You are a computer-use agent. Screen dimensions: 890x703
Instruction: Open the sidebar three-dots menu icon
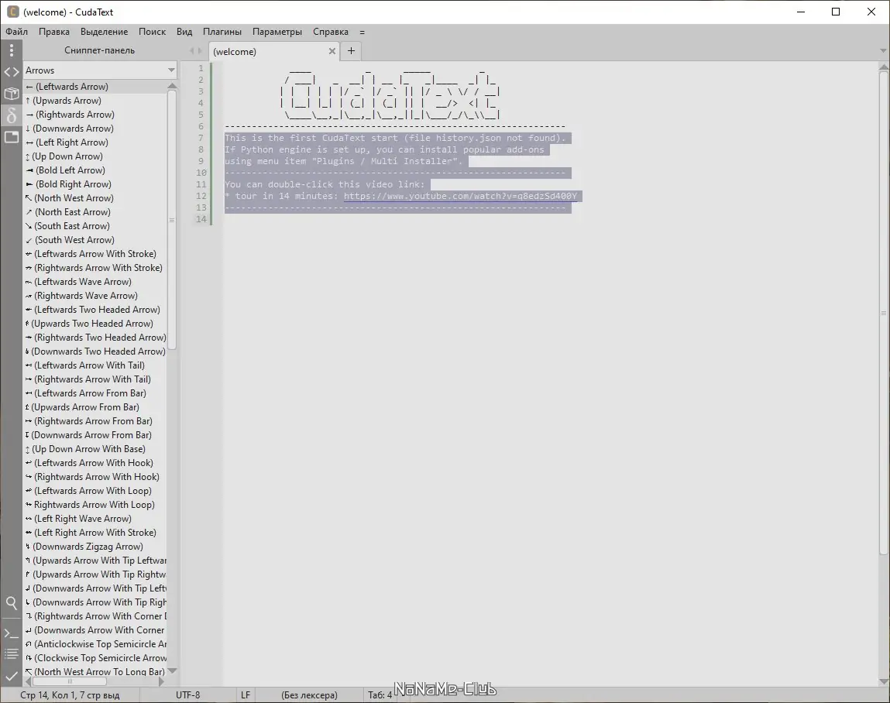[x=12, y=50]
